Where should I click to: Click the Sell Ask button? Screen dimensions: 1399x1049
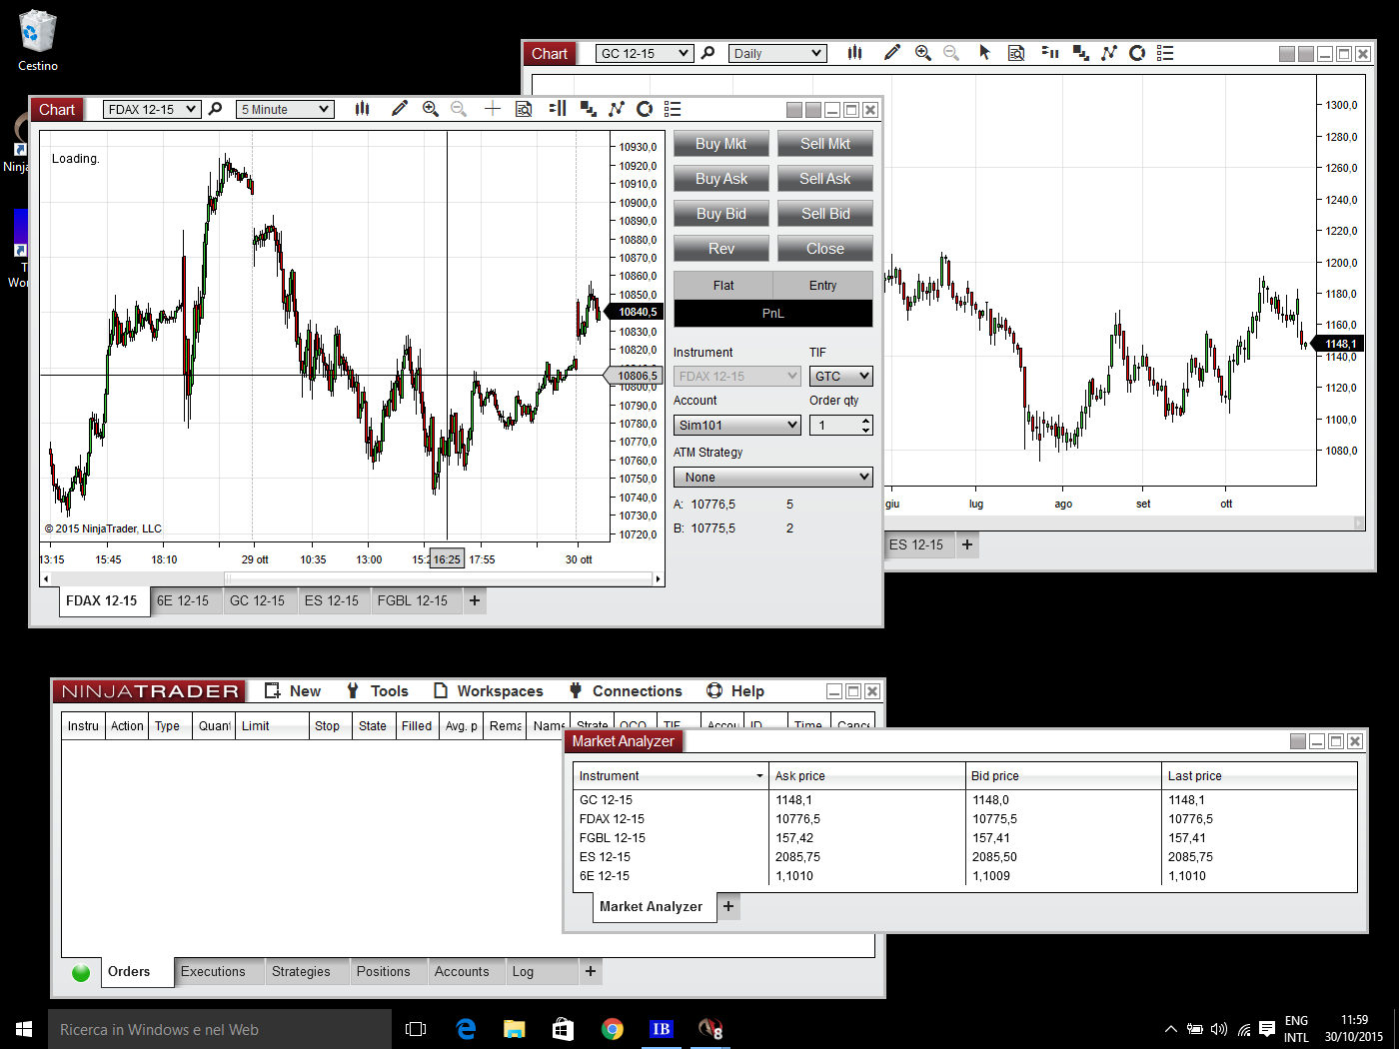coord(825,179)
